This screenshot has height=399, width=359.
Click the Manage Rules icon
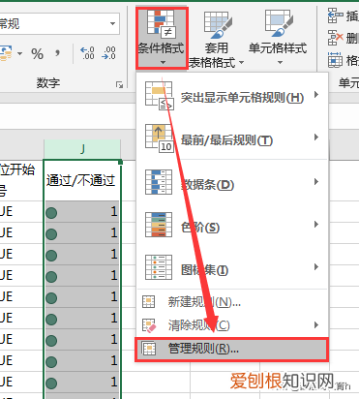click(149, 349)
